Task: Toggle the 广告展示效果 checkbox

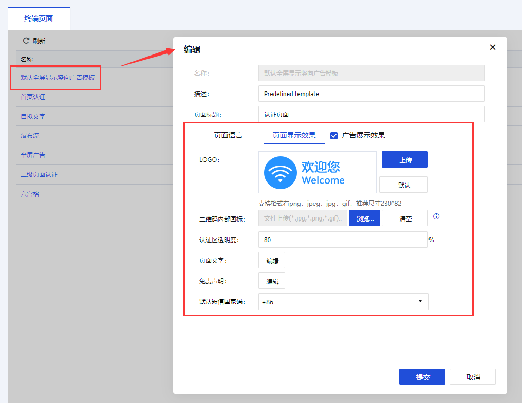Action: click(x=334, y=136)
